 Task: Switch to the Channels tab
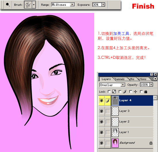point(120,79)
